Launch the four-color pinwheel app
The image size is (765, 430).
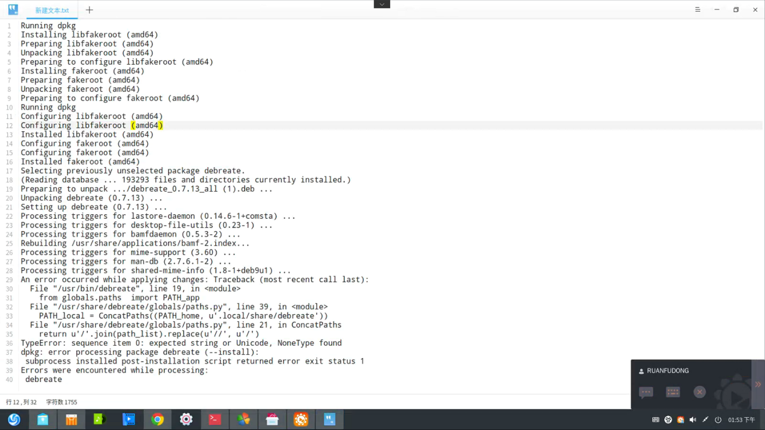pyautogui.click(x=243, y=420)
